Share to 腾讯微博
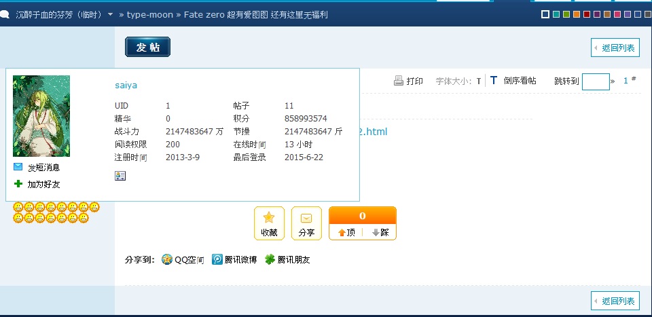This screenshot has width=652, height=317. tap(240, 260)
